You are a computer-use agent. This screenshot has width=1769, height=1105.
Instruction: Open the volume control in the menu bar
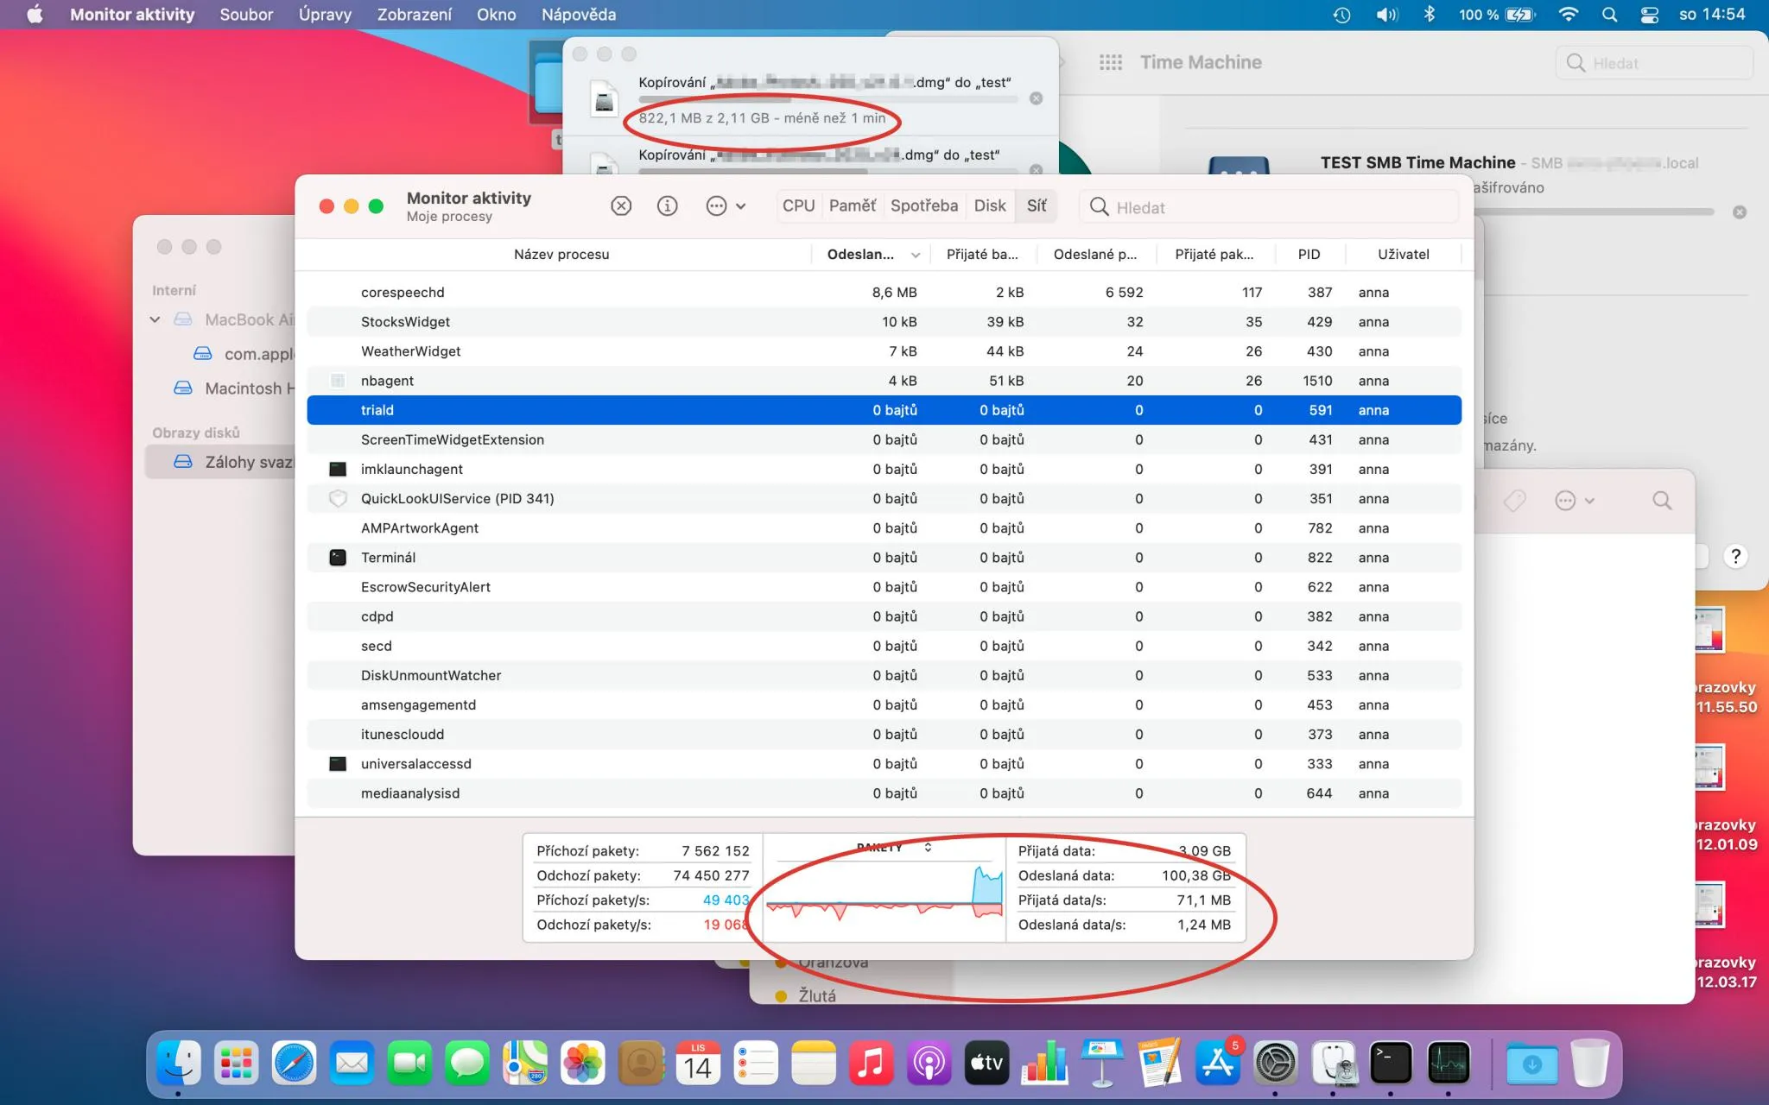click(1386, 15)
